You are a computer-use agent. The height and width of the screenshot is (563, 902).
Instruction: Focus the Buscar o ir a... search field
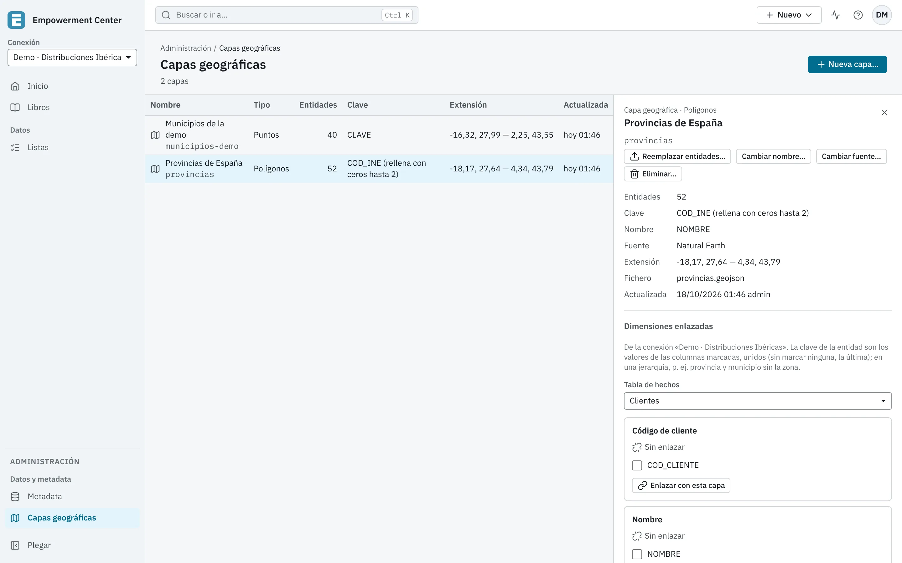coord(287,15)
